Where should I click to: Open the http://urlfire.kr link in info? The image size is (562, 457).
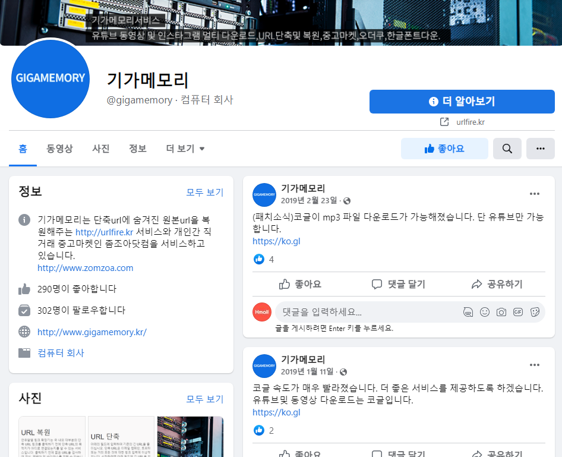coord(105,232)
